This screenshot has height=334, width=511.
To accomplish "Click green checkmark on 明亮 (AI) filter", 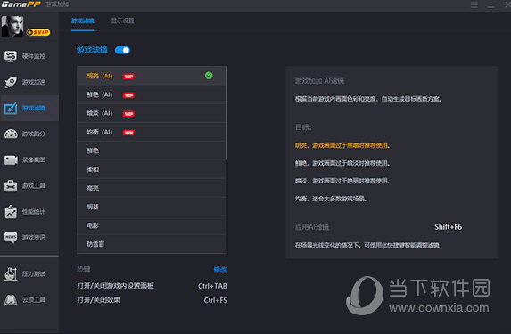I will coord(209,76).
